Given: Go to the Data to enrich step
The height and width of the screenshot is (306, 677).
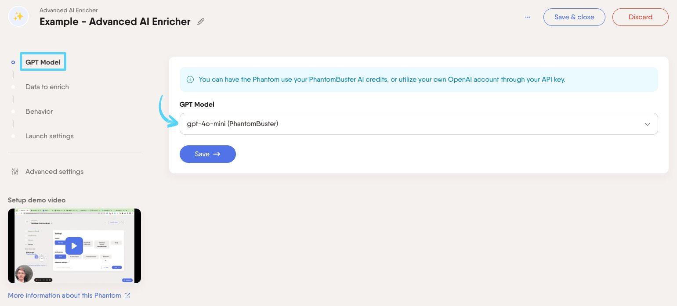Looking at the screenshot, I should tap(47, 87).
